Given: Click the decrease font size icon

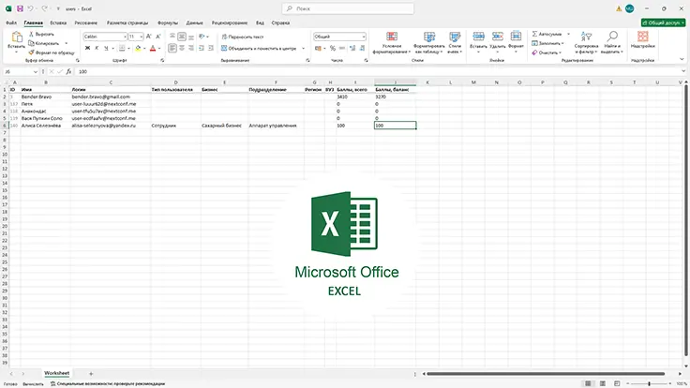Looking at the screenshot, I should (x=158, y=37).
